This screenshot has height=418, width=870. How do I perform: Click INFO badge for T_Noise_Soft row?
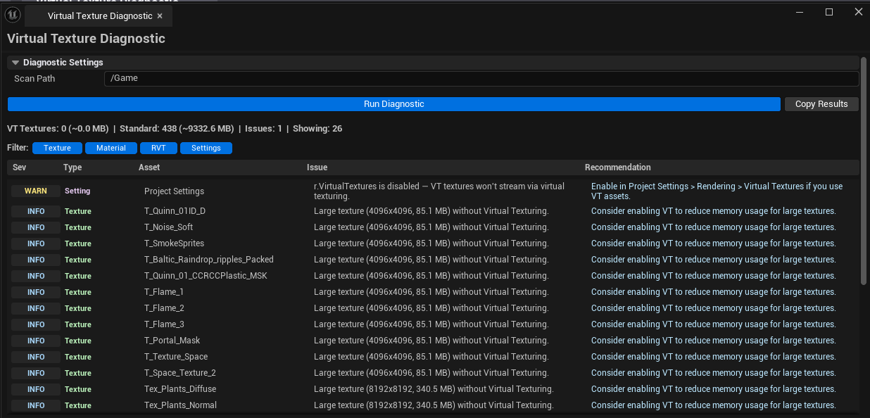click(x=36, y=227)
